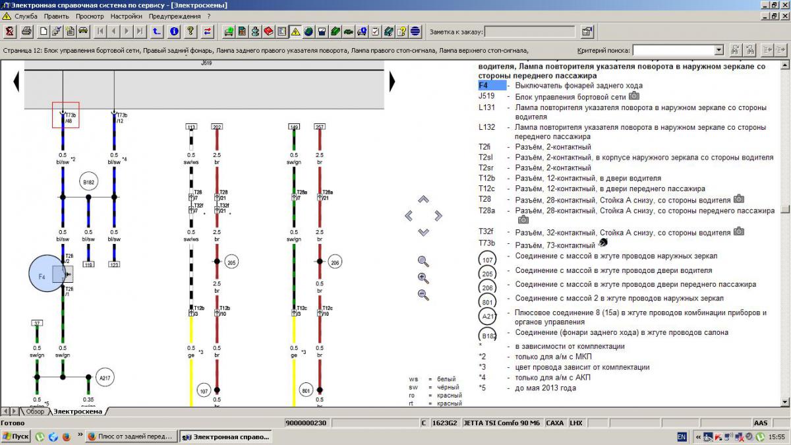Open the Пуск start button

[16, 436]
